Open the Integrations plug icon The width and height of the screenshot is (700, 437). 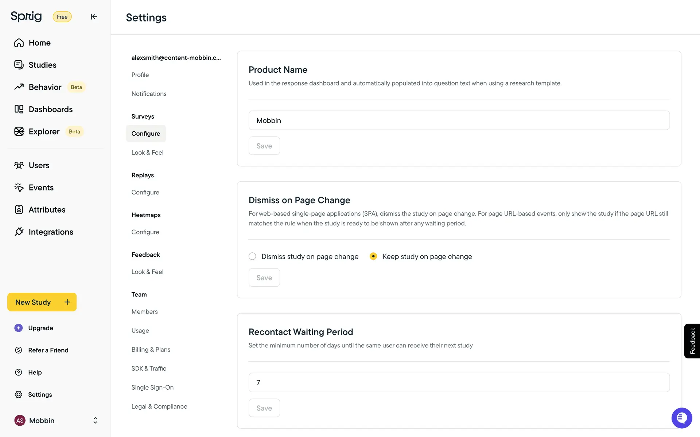click(x=19, y=232)
